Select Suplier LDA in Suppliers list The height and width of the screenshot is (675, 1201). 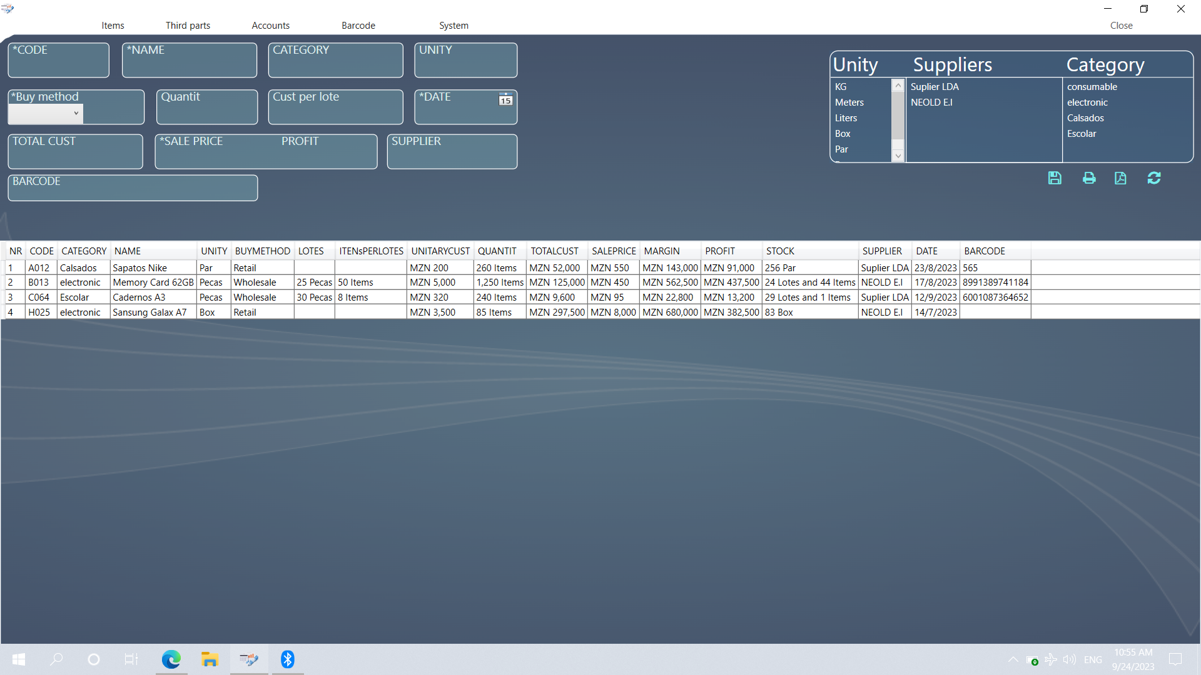tap(935, 87)
